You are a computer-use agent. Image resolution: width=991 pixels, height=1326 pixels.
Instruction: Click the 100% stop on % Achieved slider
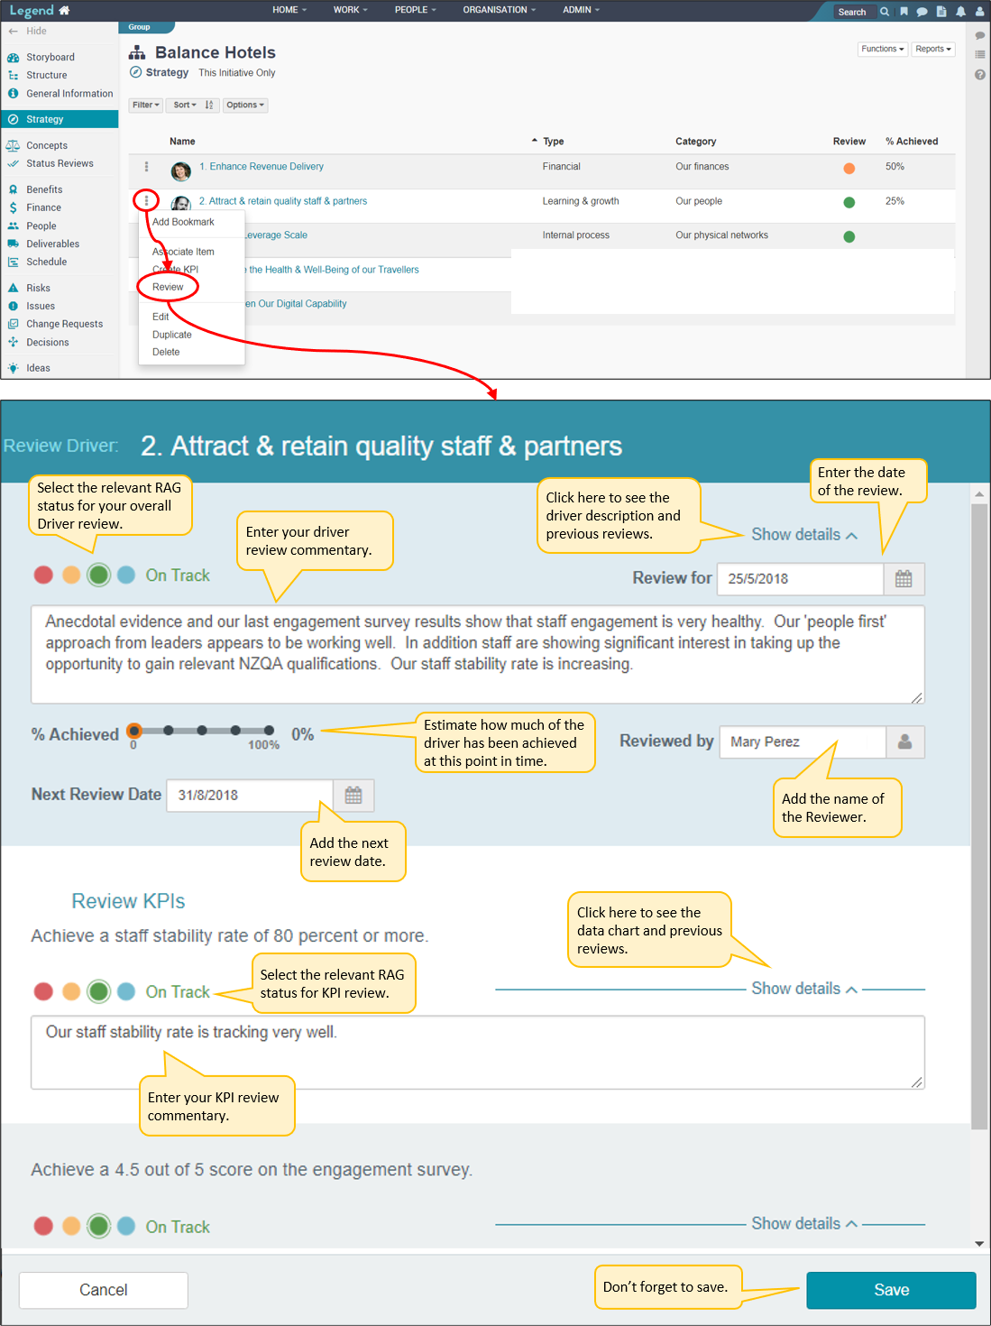(x=269, y=731)
